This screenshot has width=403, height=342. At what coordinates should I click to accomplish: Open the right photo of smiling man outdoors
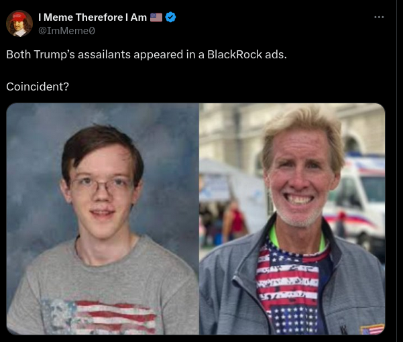(x=292, y=219)
